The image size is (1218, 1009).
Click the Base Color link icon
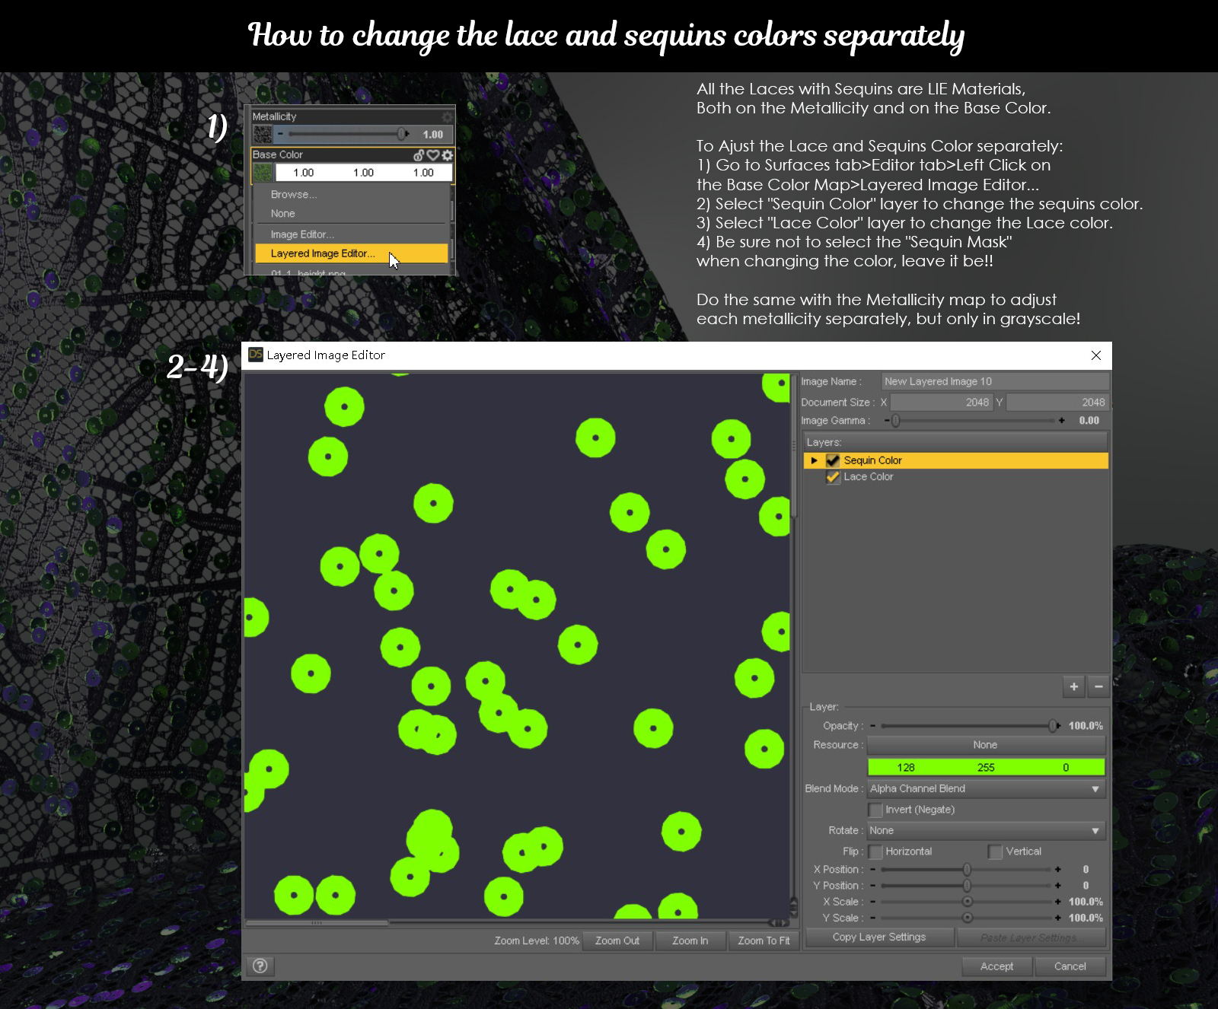click(419, 155)
